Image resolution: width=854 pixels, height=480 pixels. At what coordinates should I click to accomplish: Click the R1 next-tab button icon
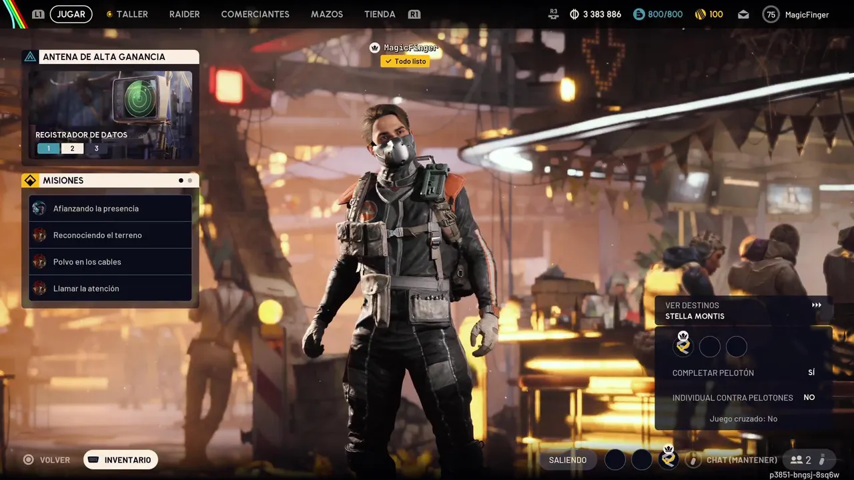(414, 14)
